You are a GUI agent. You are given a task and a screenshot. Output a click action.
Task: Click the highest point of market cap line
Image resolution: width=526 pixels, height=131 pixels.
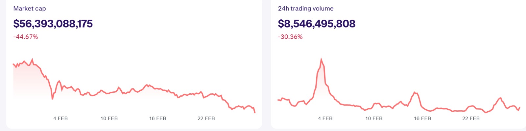click(x=32, y=59)
